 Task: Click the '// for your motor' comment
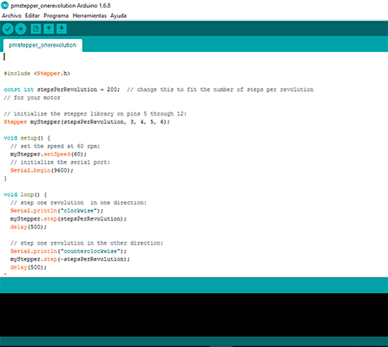tap(32, 98)
